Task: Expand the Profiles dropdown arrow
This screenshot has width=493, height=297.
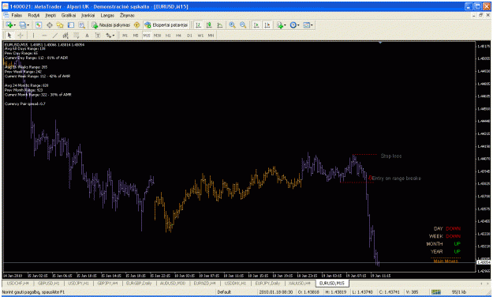Action: tap(28, 25)
